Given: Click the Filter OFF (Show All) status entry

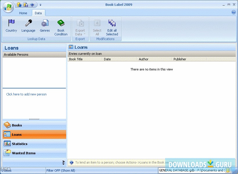Looking at the screenshot, I should click(61, 171).
